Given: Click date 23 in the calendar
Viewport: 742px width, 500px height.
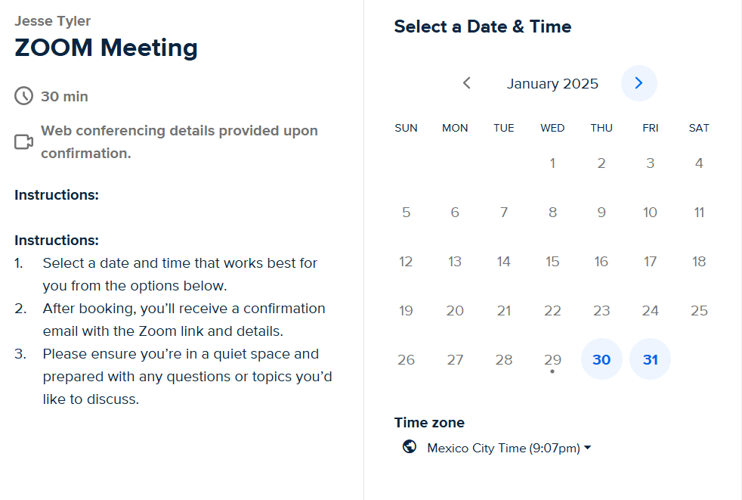Looking at the screenshot, I should click(601, 311).
